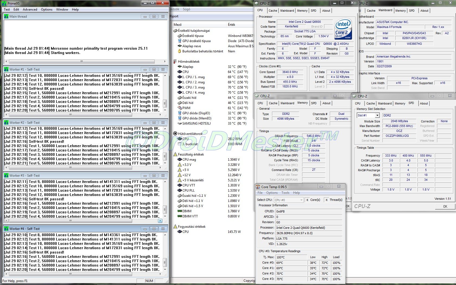Select the Északi híd temperature icon
Screen dimensions: 456x285
[x=179, y=98]
